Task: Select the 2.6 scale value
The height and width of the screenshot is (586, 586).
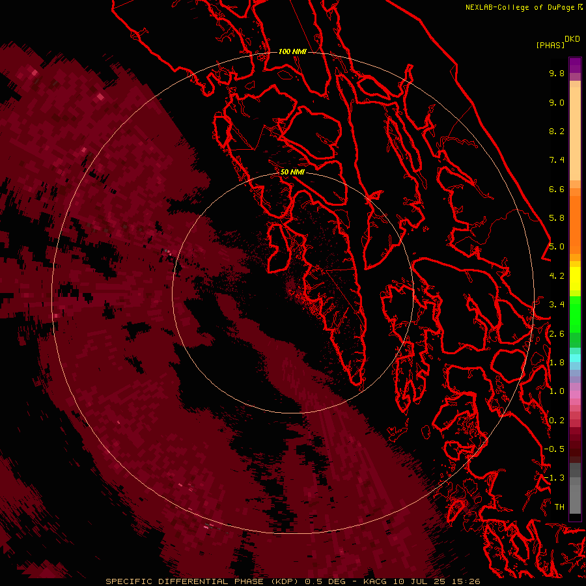Action: [557, 334]
